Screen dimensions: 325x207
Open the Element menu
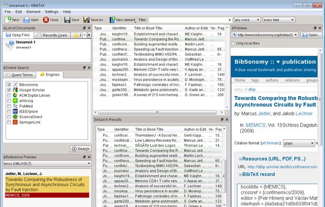[x=33, y=12]
